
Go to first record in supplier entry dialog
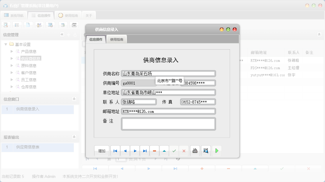115,151
